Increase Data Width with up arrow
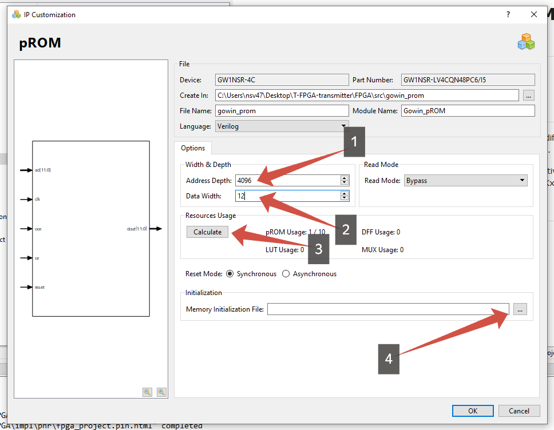 click(345, 193)
